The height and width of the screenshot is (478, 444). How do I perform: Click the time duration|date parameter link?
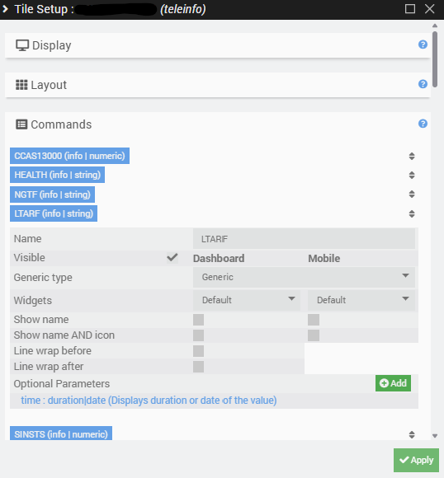(149, 401)
